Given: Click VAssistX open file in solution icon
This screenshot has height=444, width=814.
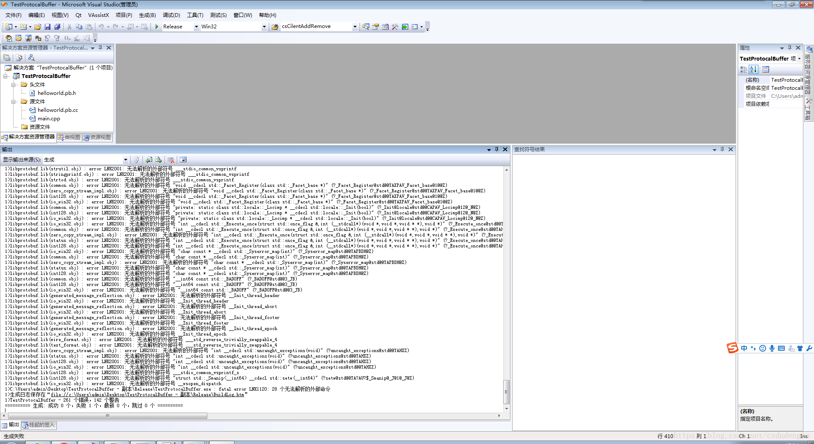Looking at the screenshot, I should coord(19,38).
